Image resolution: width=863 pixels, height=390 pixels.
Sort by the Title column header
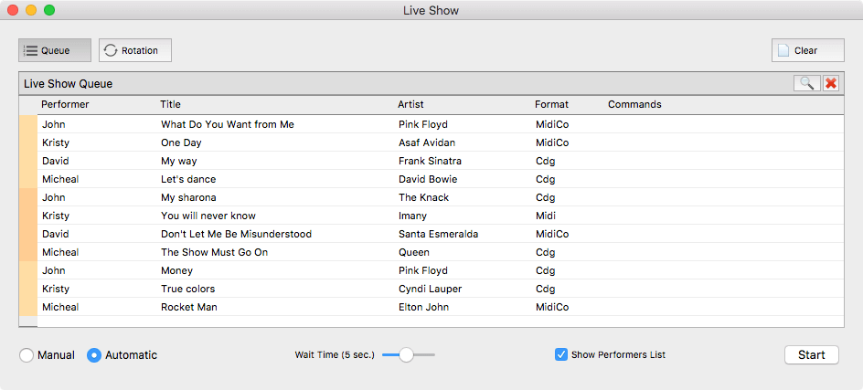point(171,104)
